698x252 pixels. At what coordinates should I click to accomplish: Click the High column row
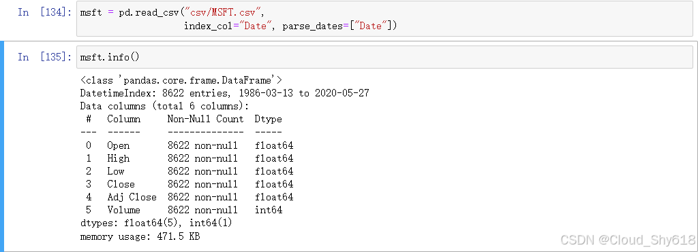[189, 158]
